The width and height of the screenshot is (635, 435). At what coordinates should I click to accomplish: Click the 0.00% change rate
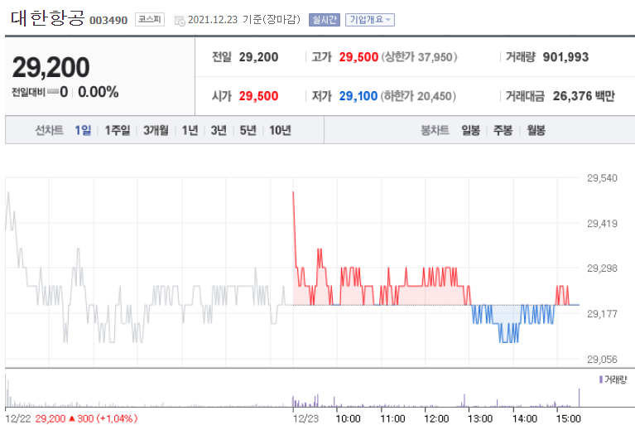[x=99, y=92]
